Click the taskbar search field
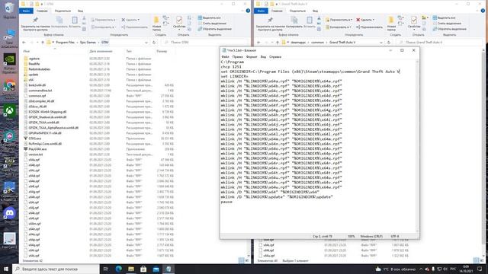This screenshot has width=488, height=274. (56, 269)
